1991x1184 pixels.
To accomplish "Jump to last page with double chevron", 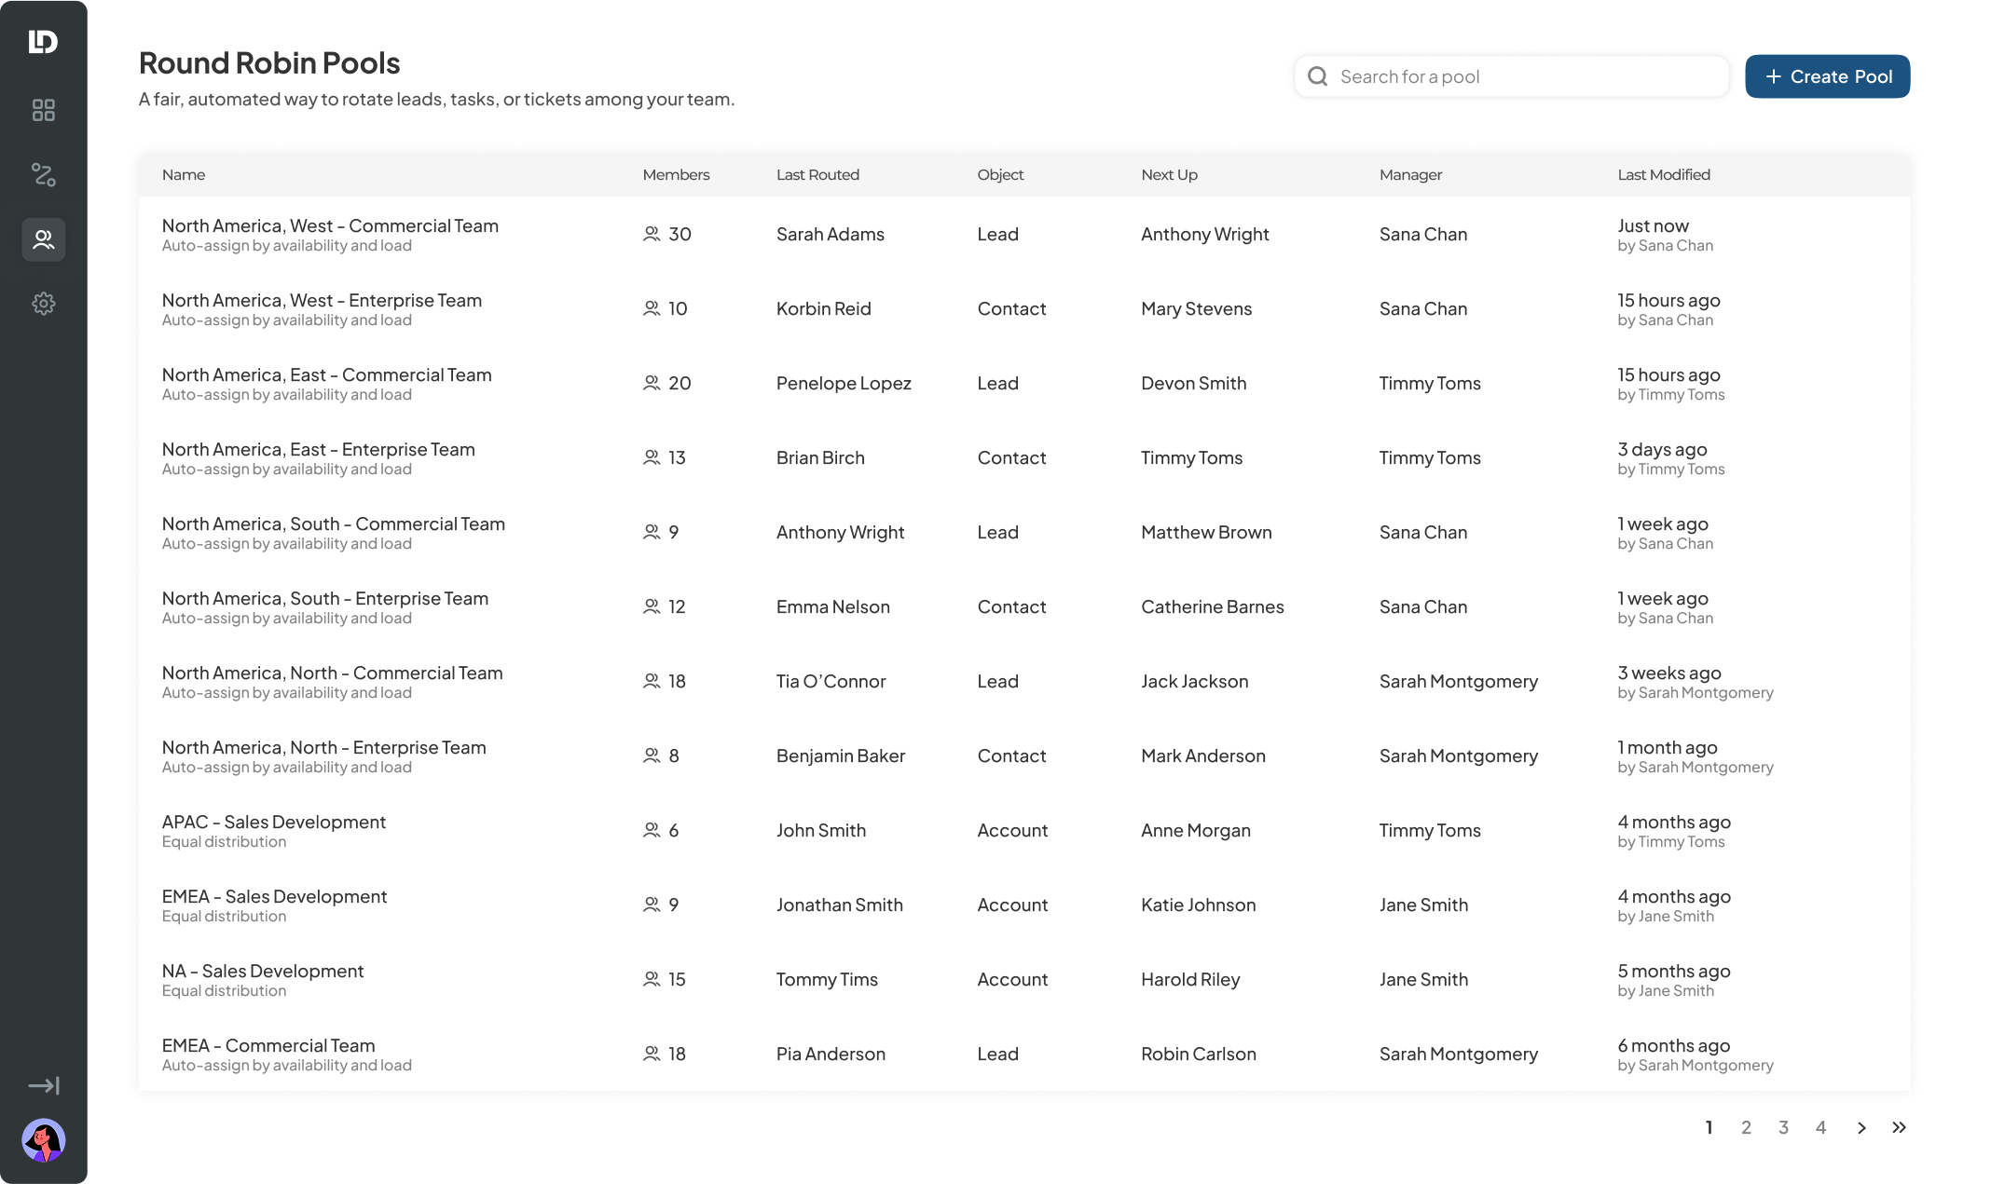I will click(1899, 1128).
